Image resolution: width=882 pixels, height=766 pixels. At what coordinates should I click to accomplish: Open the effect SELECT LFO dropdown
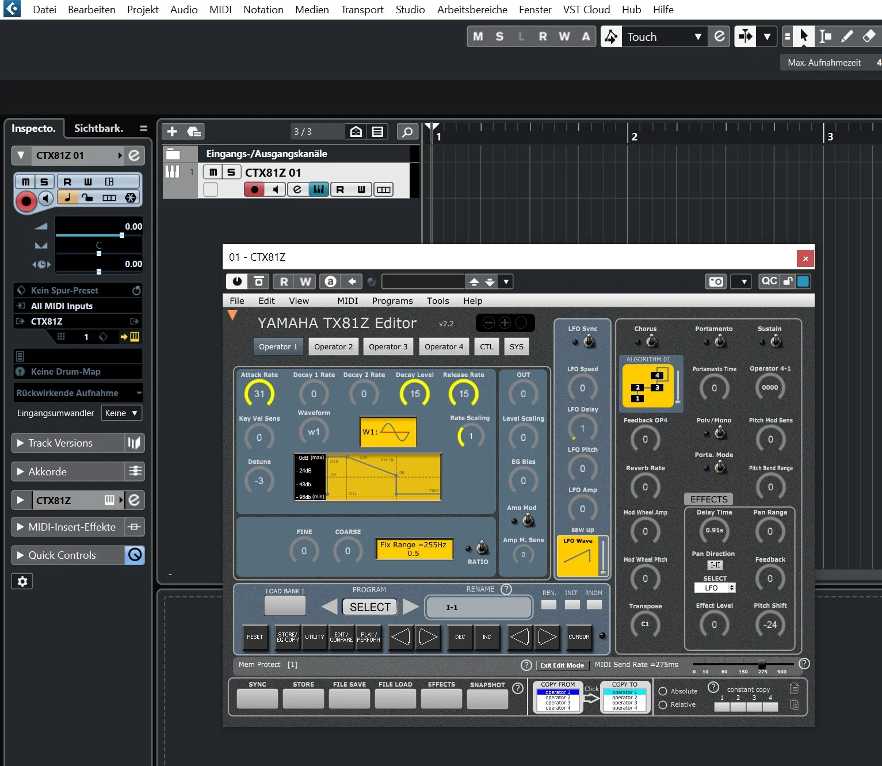(x=715, y=588)
